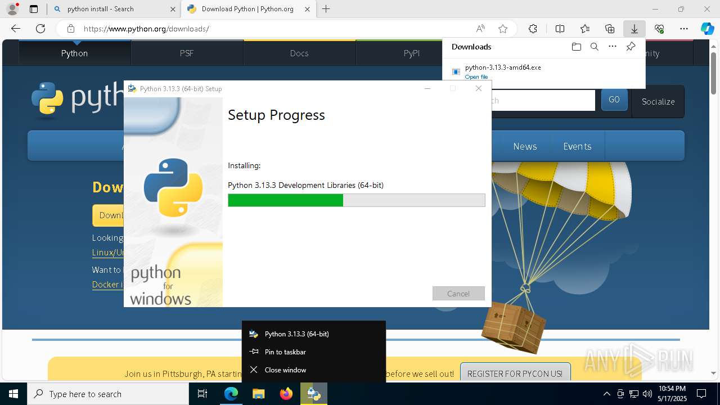
Task: Open the Favorites list icon
Action: pos(585,29)
